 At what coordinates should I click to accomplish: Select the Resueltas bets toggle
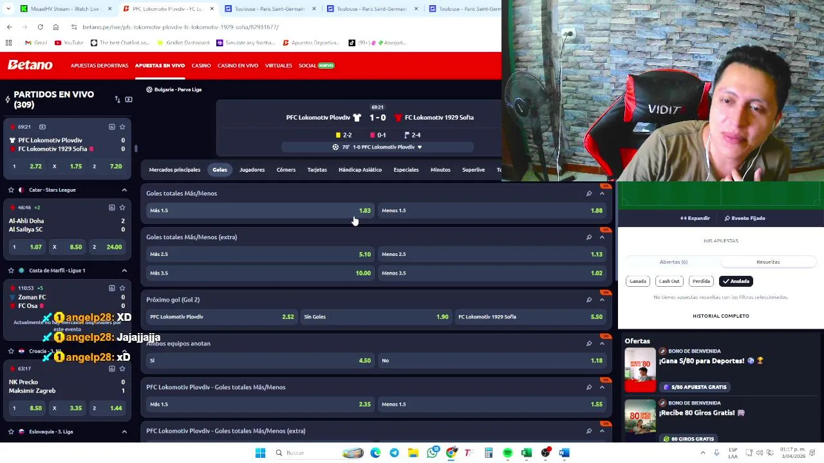coord(768,262)
